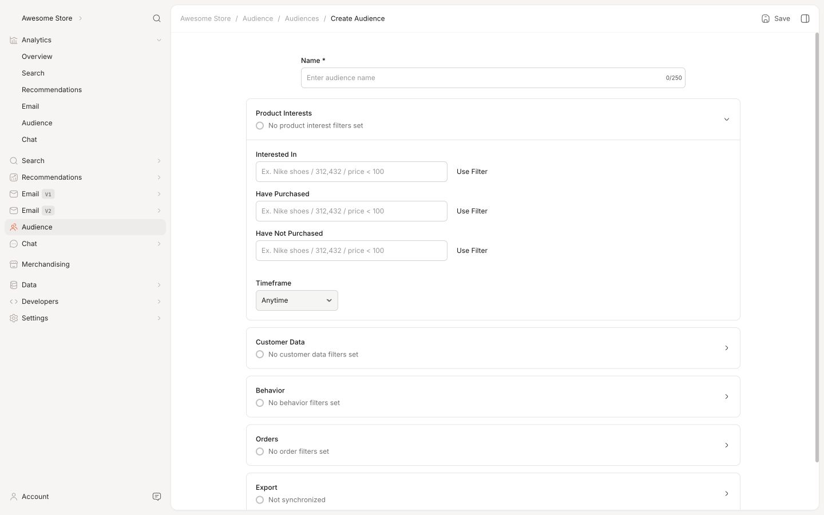This screenshot has width=824, height=515.
Task: Click the No customer data filters radio
Action: point(260,355)
